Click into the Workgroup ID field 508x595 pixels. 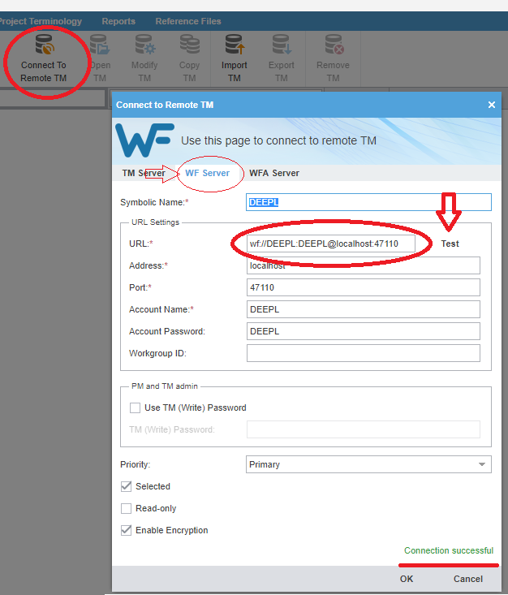pyautogui.click(x=363, y=353)
